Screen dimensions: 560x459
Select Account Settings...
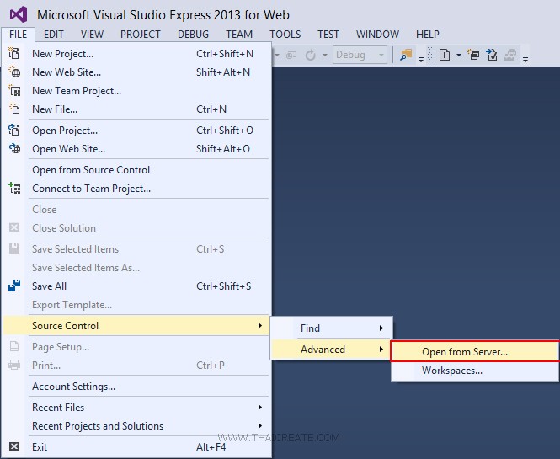tap(136, 386)
